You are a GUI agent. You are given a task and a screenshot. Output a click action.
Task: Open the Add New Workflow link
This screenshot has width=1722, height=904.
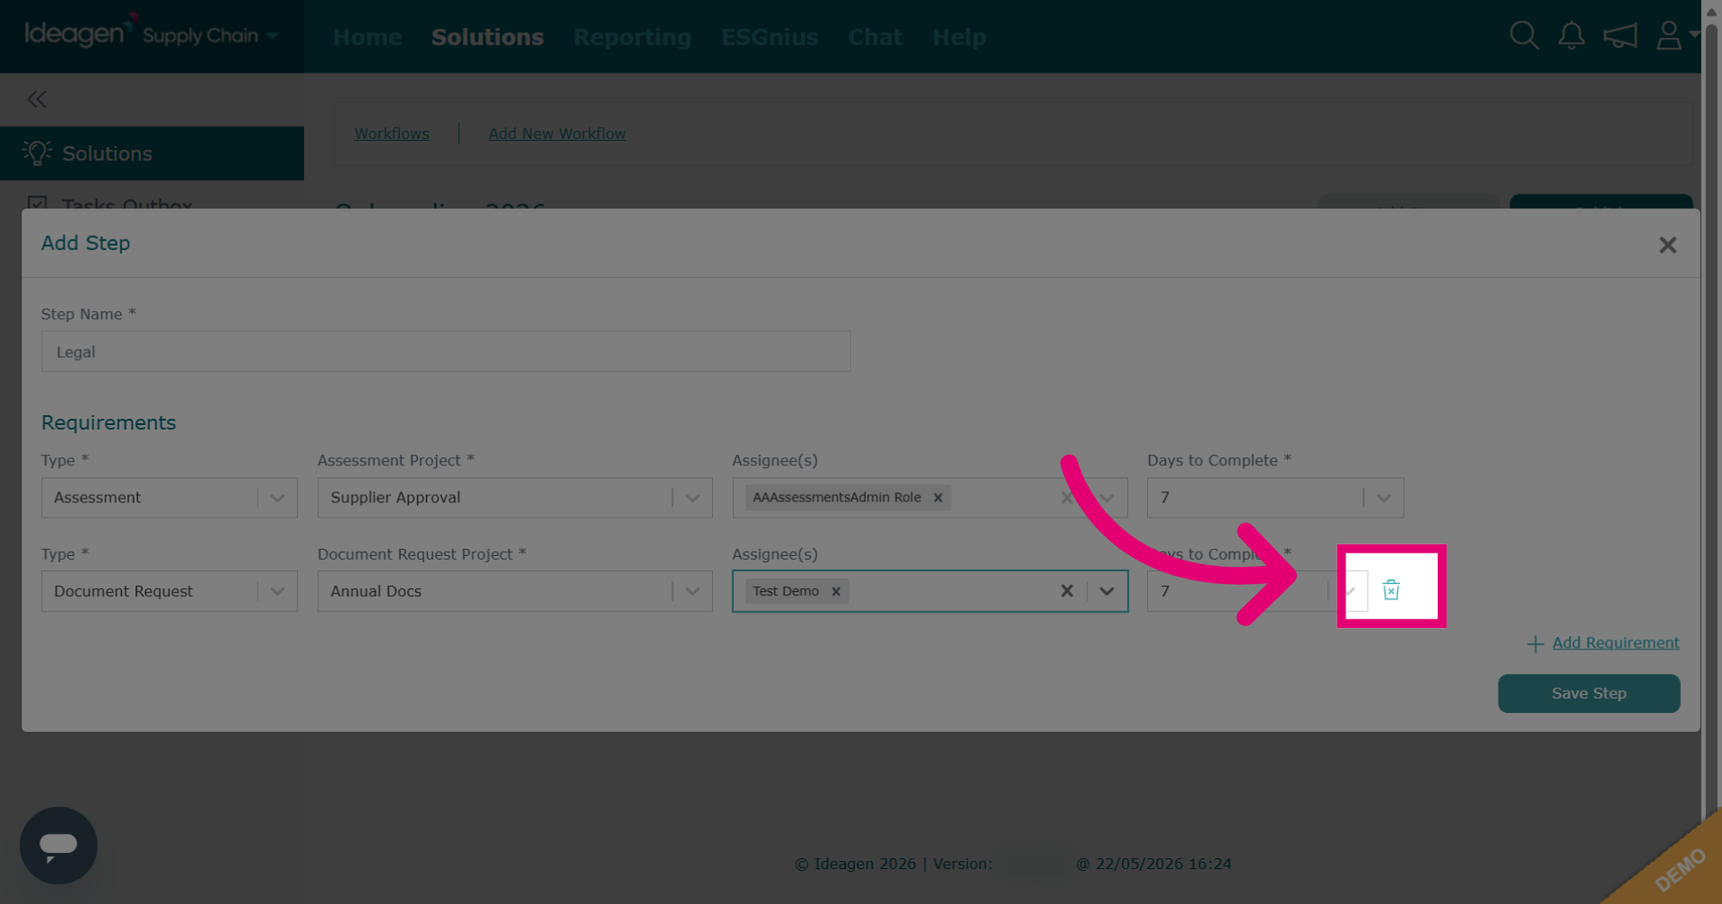(x=557, y=134)
